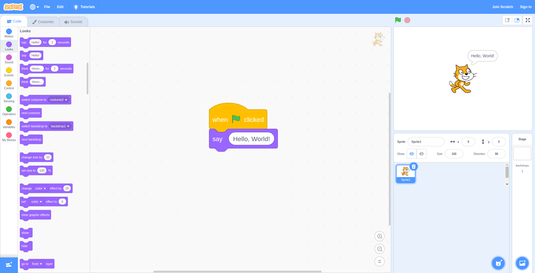This screenshot has width=535, height=273.
Task: Click the sprite y position field
Action: [499, 142]
